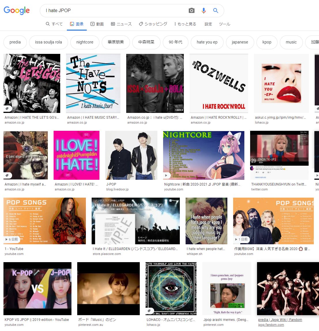The height and width of the screenshot is (331, 319).
Task: Open the KPOP VS JPOP thumbnail
Action: point(37,288)
